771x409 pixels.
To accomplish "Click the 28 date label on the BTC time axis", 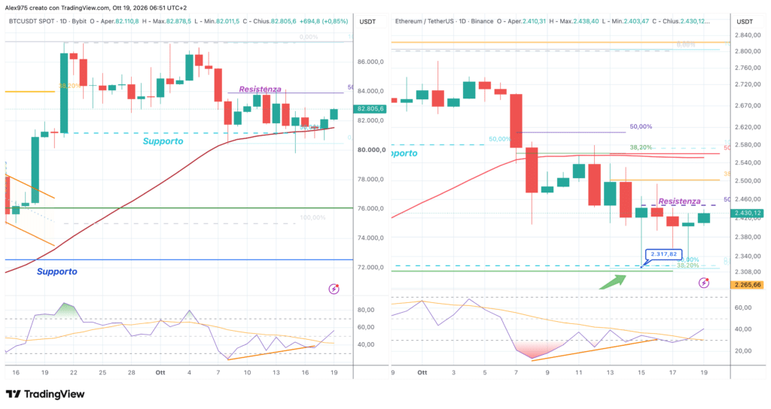I will (x=131, y=373).
